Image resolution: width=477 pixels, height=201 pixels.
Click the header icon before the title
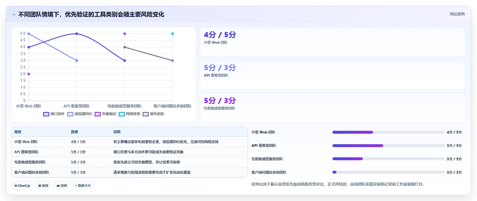14,15
